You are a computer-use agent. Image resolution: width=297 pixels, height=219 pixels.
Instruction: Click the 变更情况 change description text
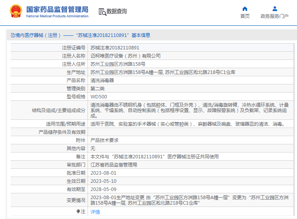[x=190, y=200]
